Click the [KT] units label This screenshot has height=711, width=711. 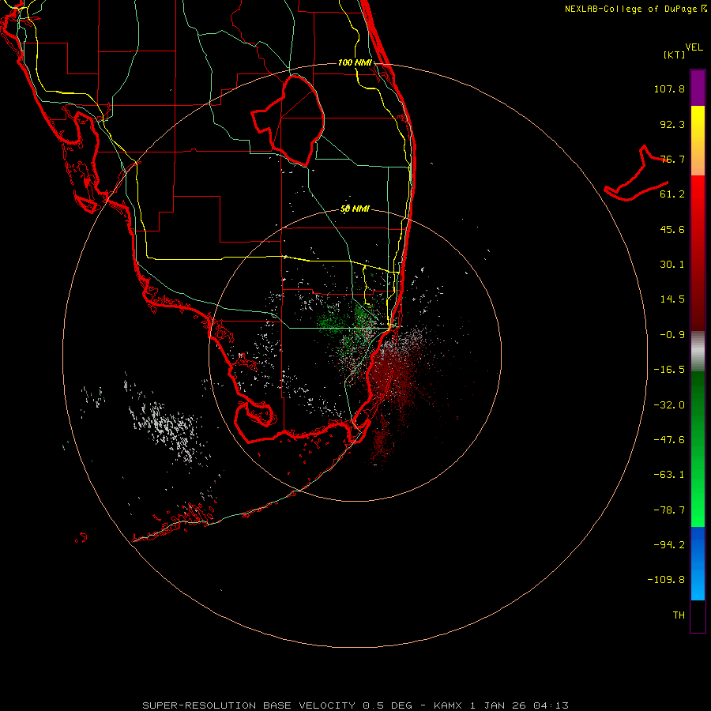coord(675,55)
